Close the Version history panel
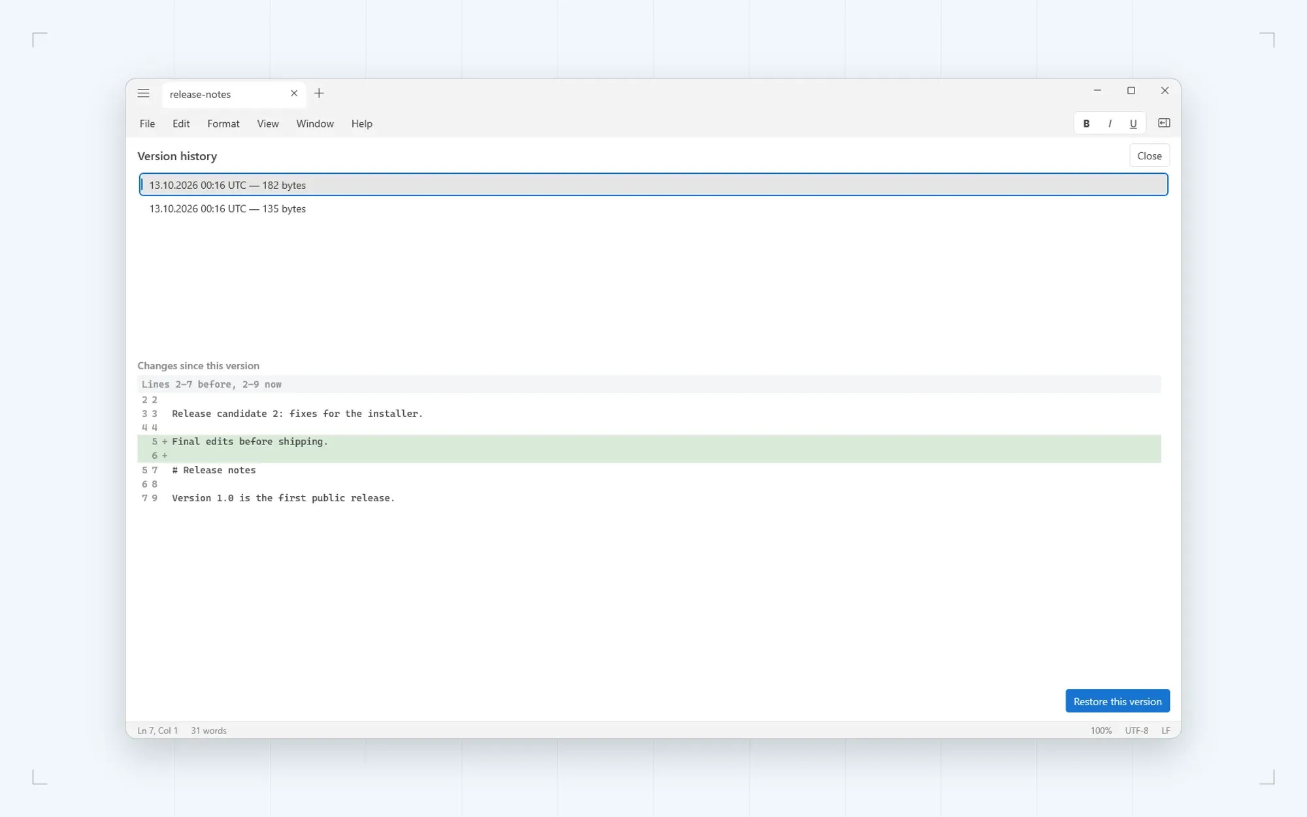Screen dimensions: 1307x817 point(1150,156)
